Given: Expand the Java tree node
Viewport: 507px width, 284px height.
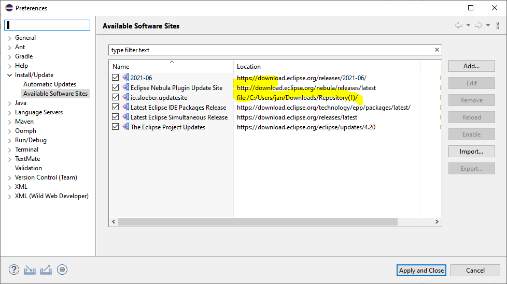Looking at the screenshot, I should [x=9, y=103].
